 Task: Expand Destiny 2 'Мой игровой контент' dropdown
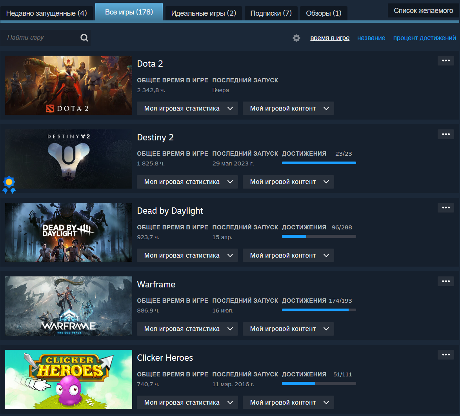point(288,182)
